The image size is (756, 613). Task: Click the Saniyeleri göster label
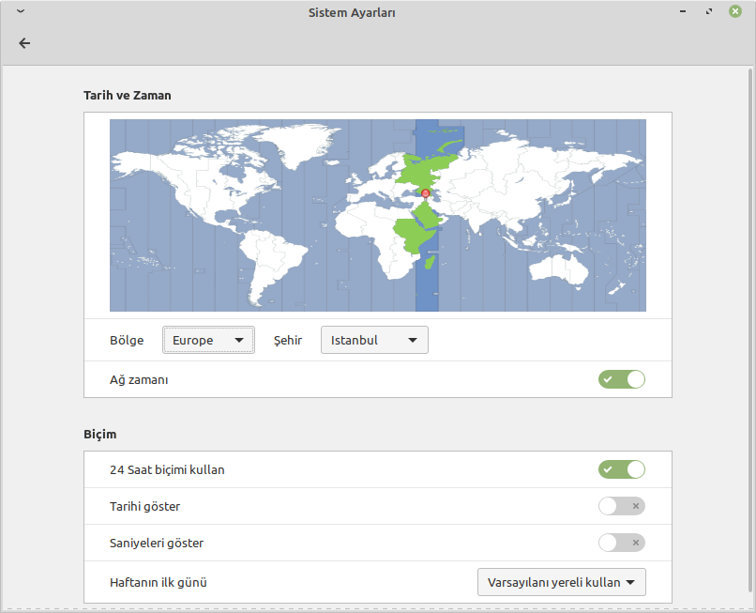pyautogui.click(x=157, y=543)
